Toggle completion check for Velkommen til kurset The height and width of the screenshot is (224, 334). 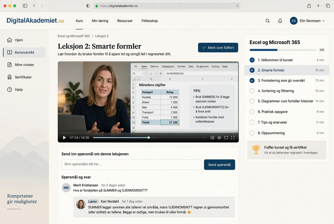[x=252, y=60]
